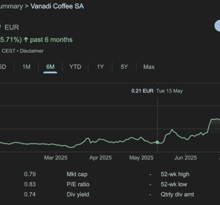Viewport: 220px width, 205px height.
Task: Click the 52-wk high label
Action: [x=175, y=174]
